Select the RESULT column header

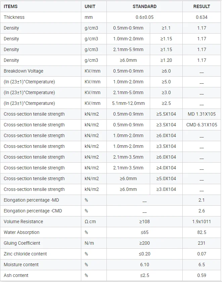(202, 6)
